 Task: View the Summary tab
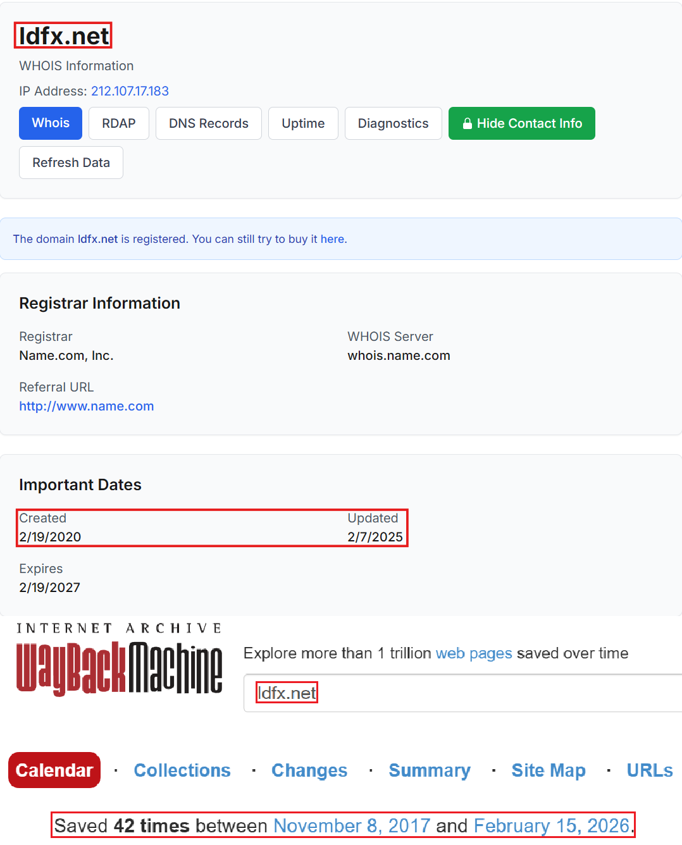429,770
